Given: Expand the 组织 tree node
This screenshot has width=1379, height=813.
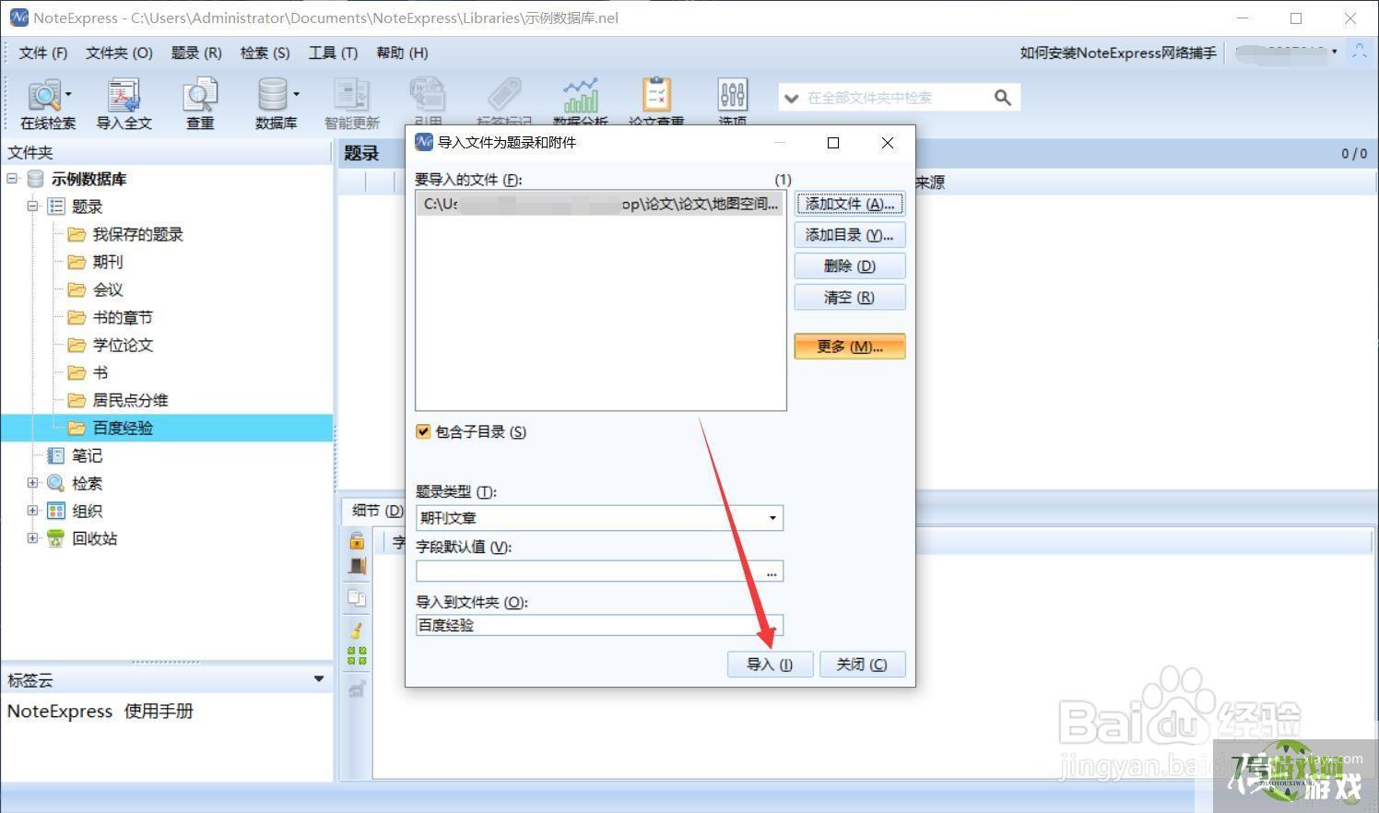Looking at the screenshot, I should (x=33, y=510).
